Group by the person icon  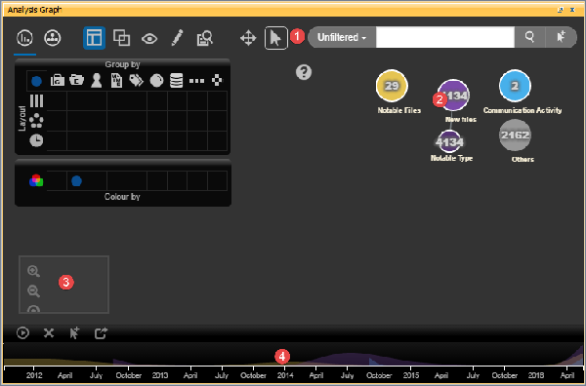[97, 80]
